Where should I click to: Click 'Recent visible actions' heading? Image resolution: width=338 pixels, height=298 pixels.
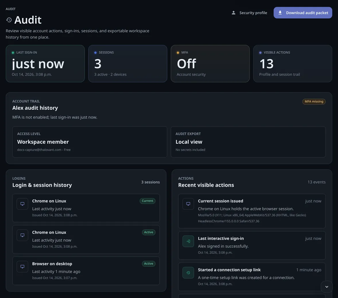click(x=206, y=185)
